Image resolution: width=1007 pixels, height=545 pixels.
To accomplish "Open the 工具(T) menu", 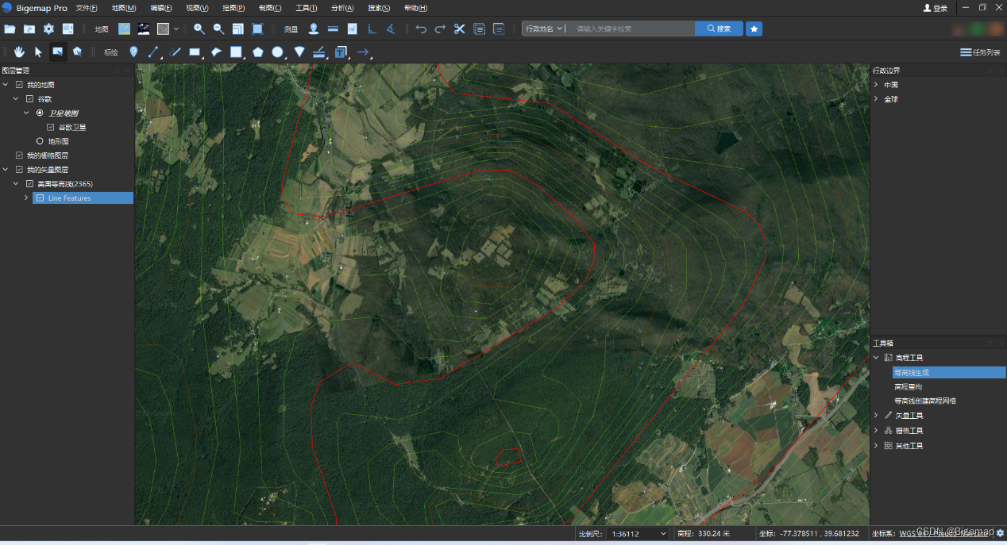I will coord(306,8).
